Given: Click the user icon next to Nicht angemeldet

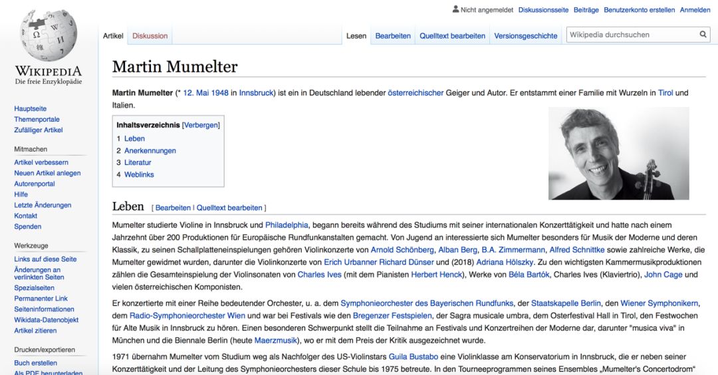Looking at the screenshot, I should [x=455, y=9].
